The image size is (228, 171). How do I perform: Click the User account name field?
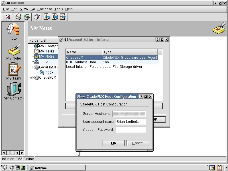coord(131,122)
